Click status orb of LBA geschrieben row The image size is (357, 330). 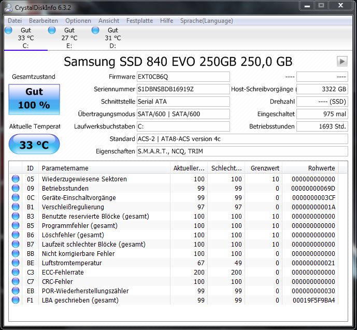[x=16, y=300]
